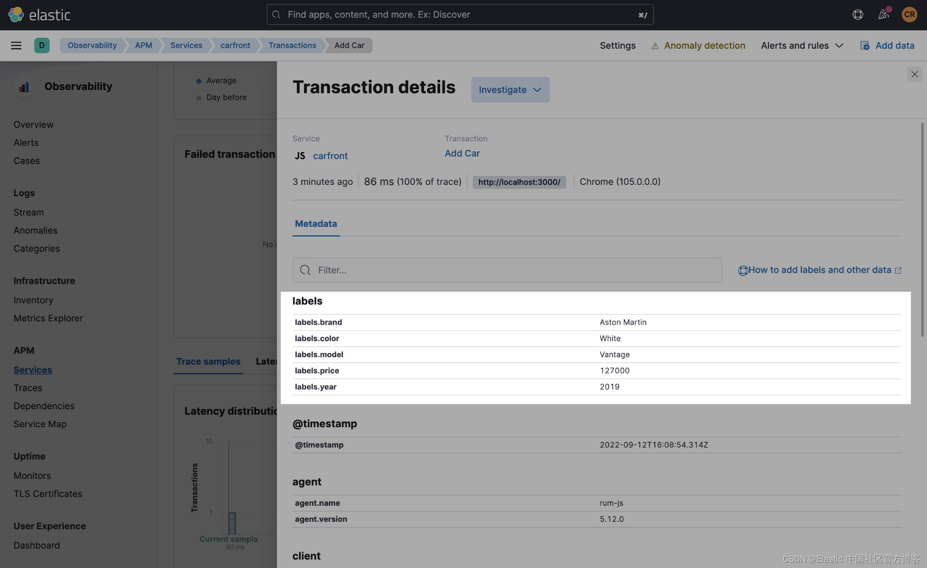Screen dimensions: 927x568
Task: Click the help lifebuoy icon in header
Action: 857,15
